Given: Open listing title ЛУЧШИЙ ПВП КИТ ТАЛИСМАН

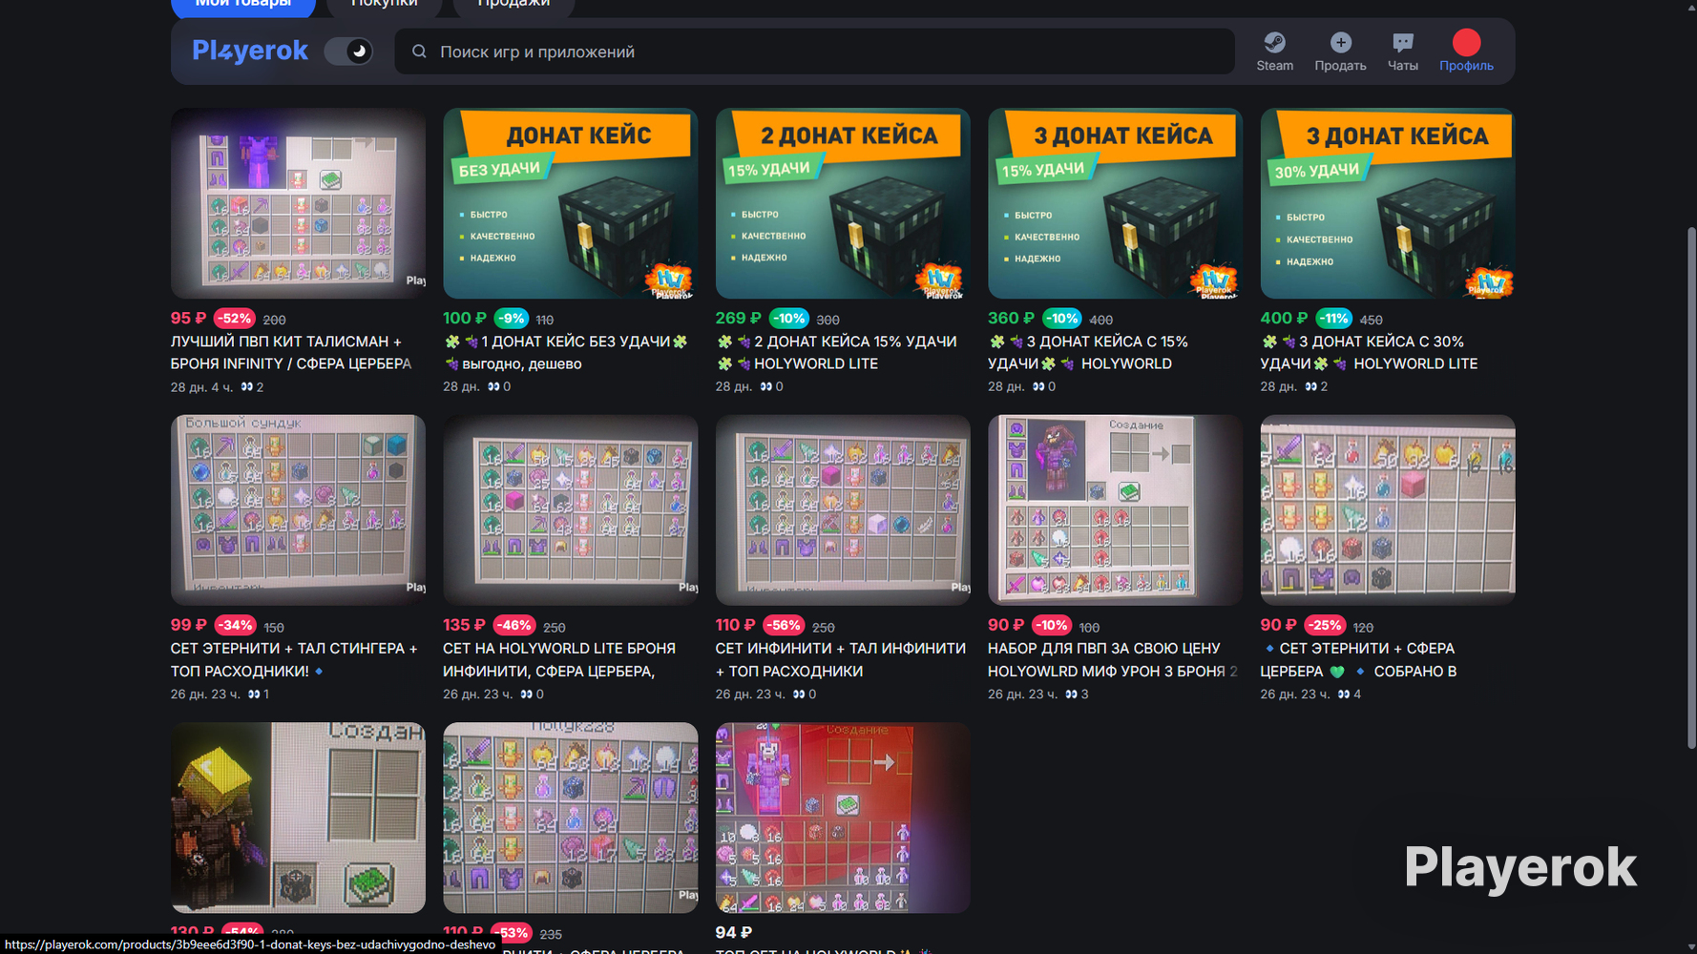Looking at the screenshot, I should tap(291, 353).
